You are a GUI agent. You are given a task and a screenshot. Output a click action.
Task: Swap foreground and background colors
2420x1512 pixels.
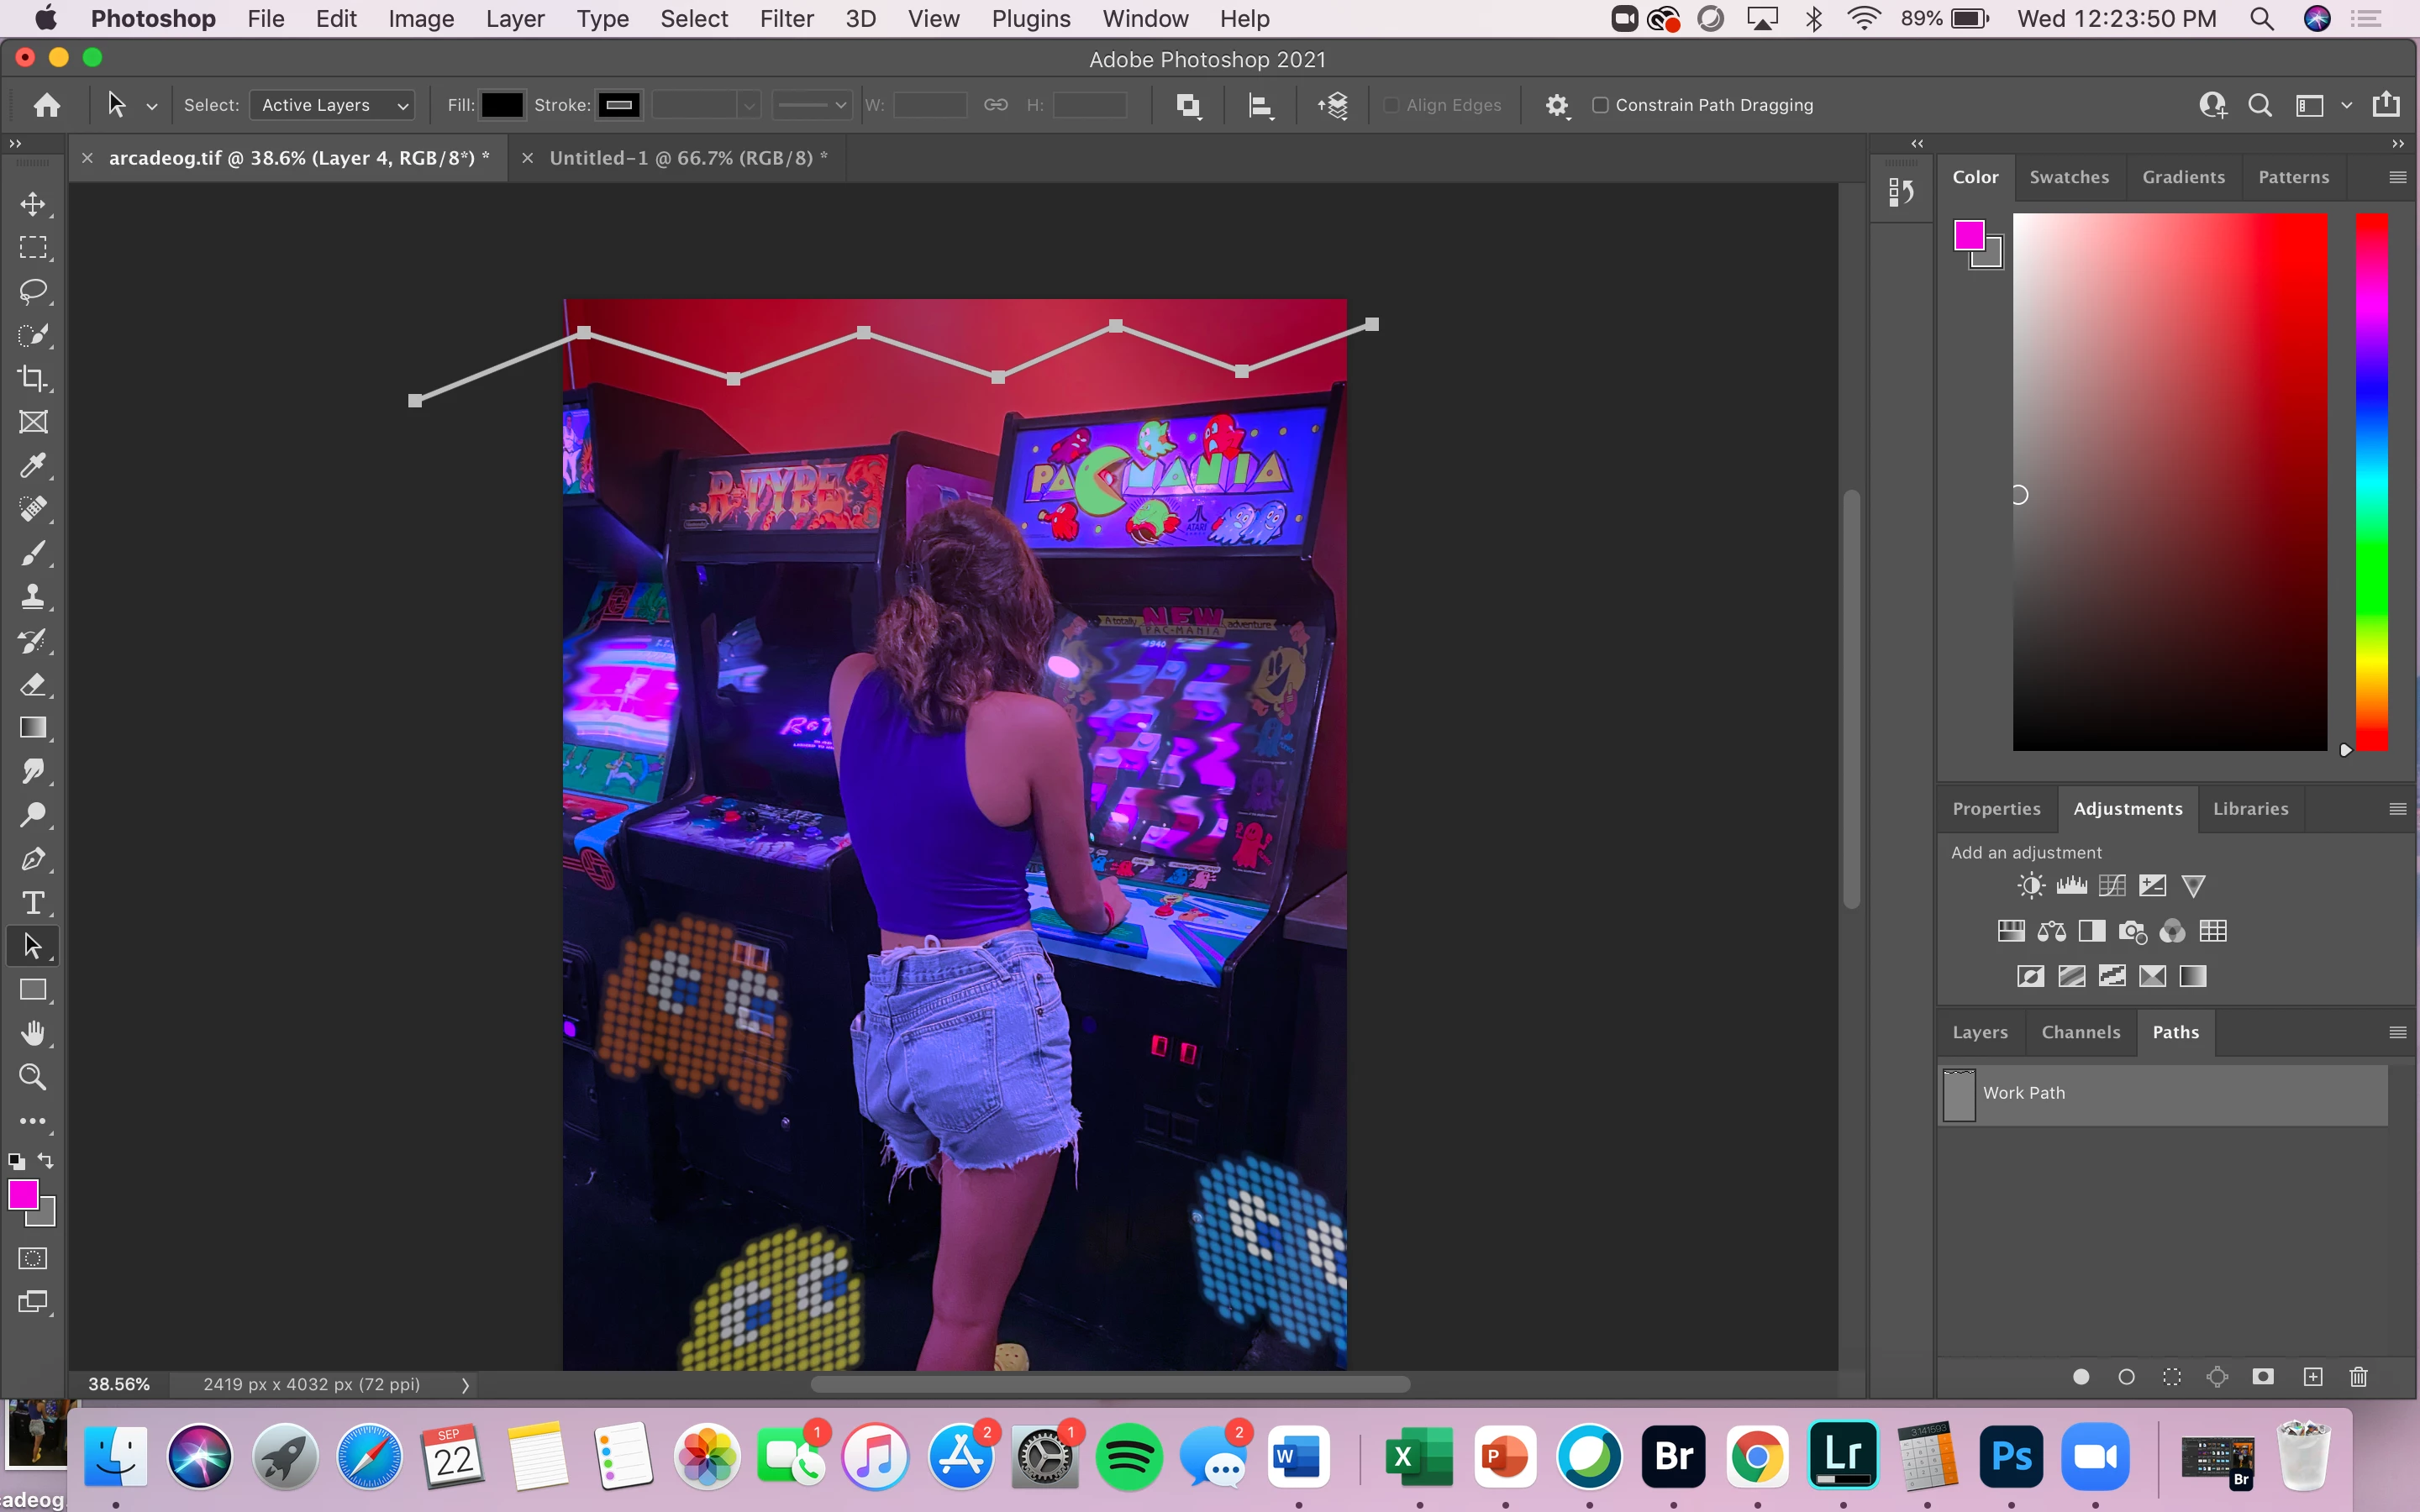pyautogui.click(x=46, y=1161)
